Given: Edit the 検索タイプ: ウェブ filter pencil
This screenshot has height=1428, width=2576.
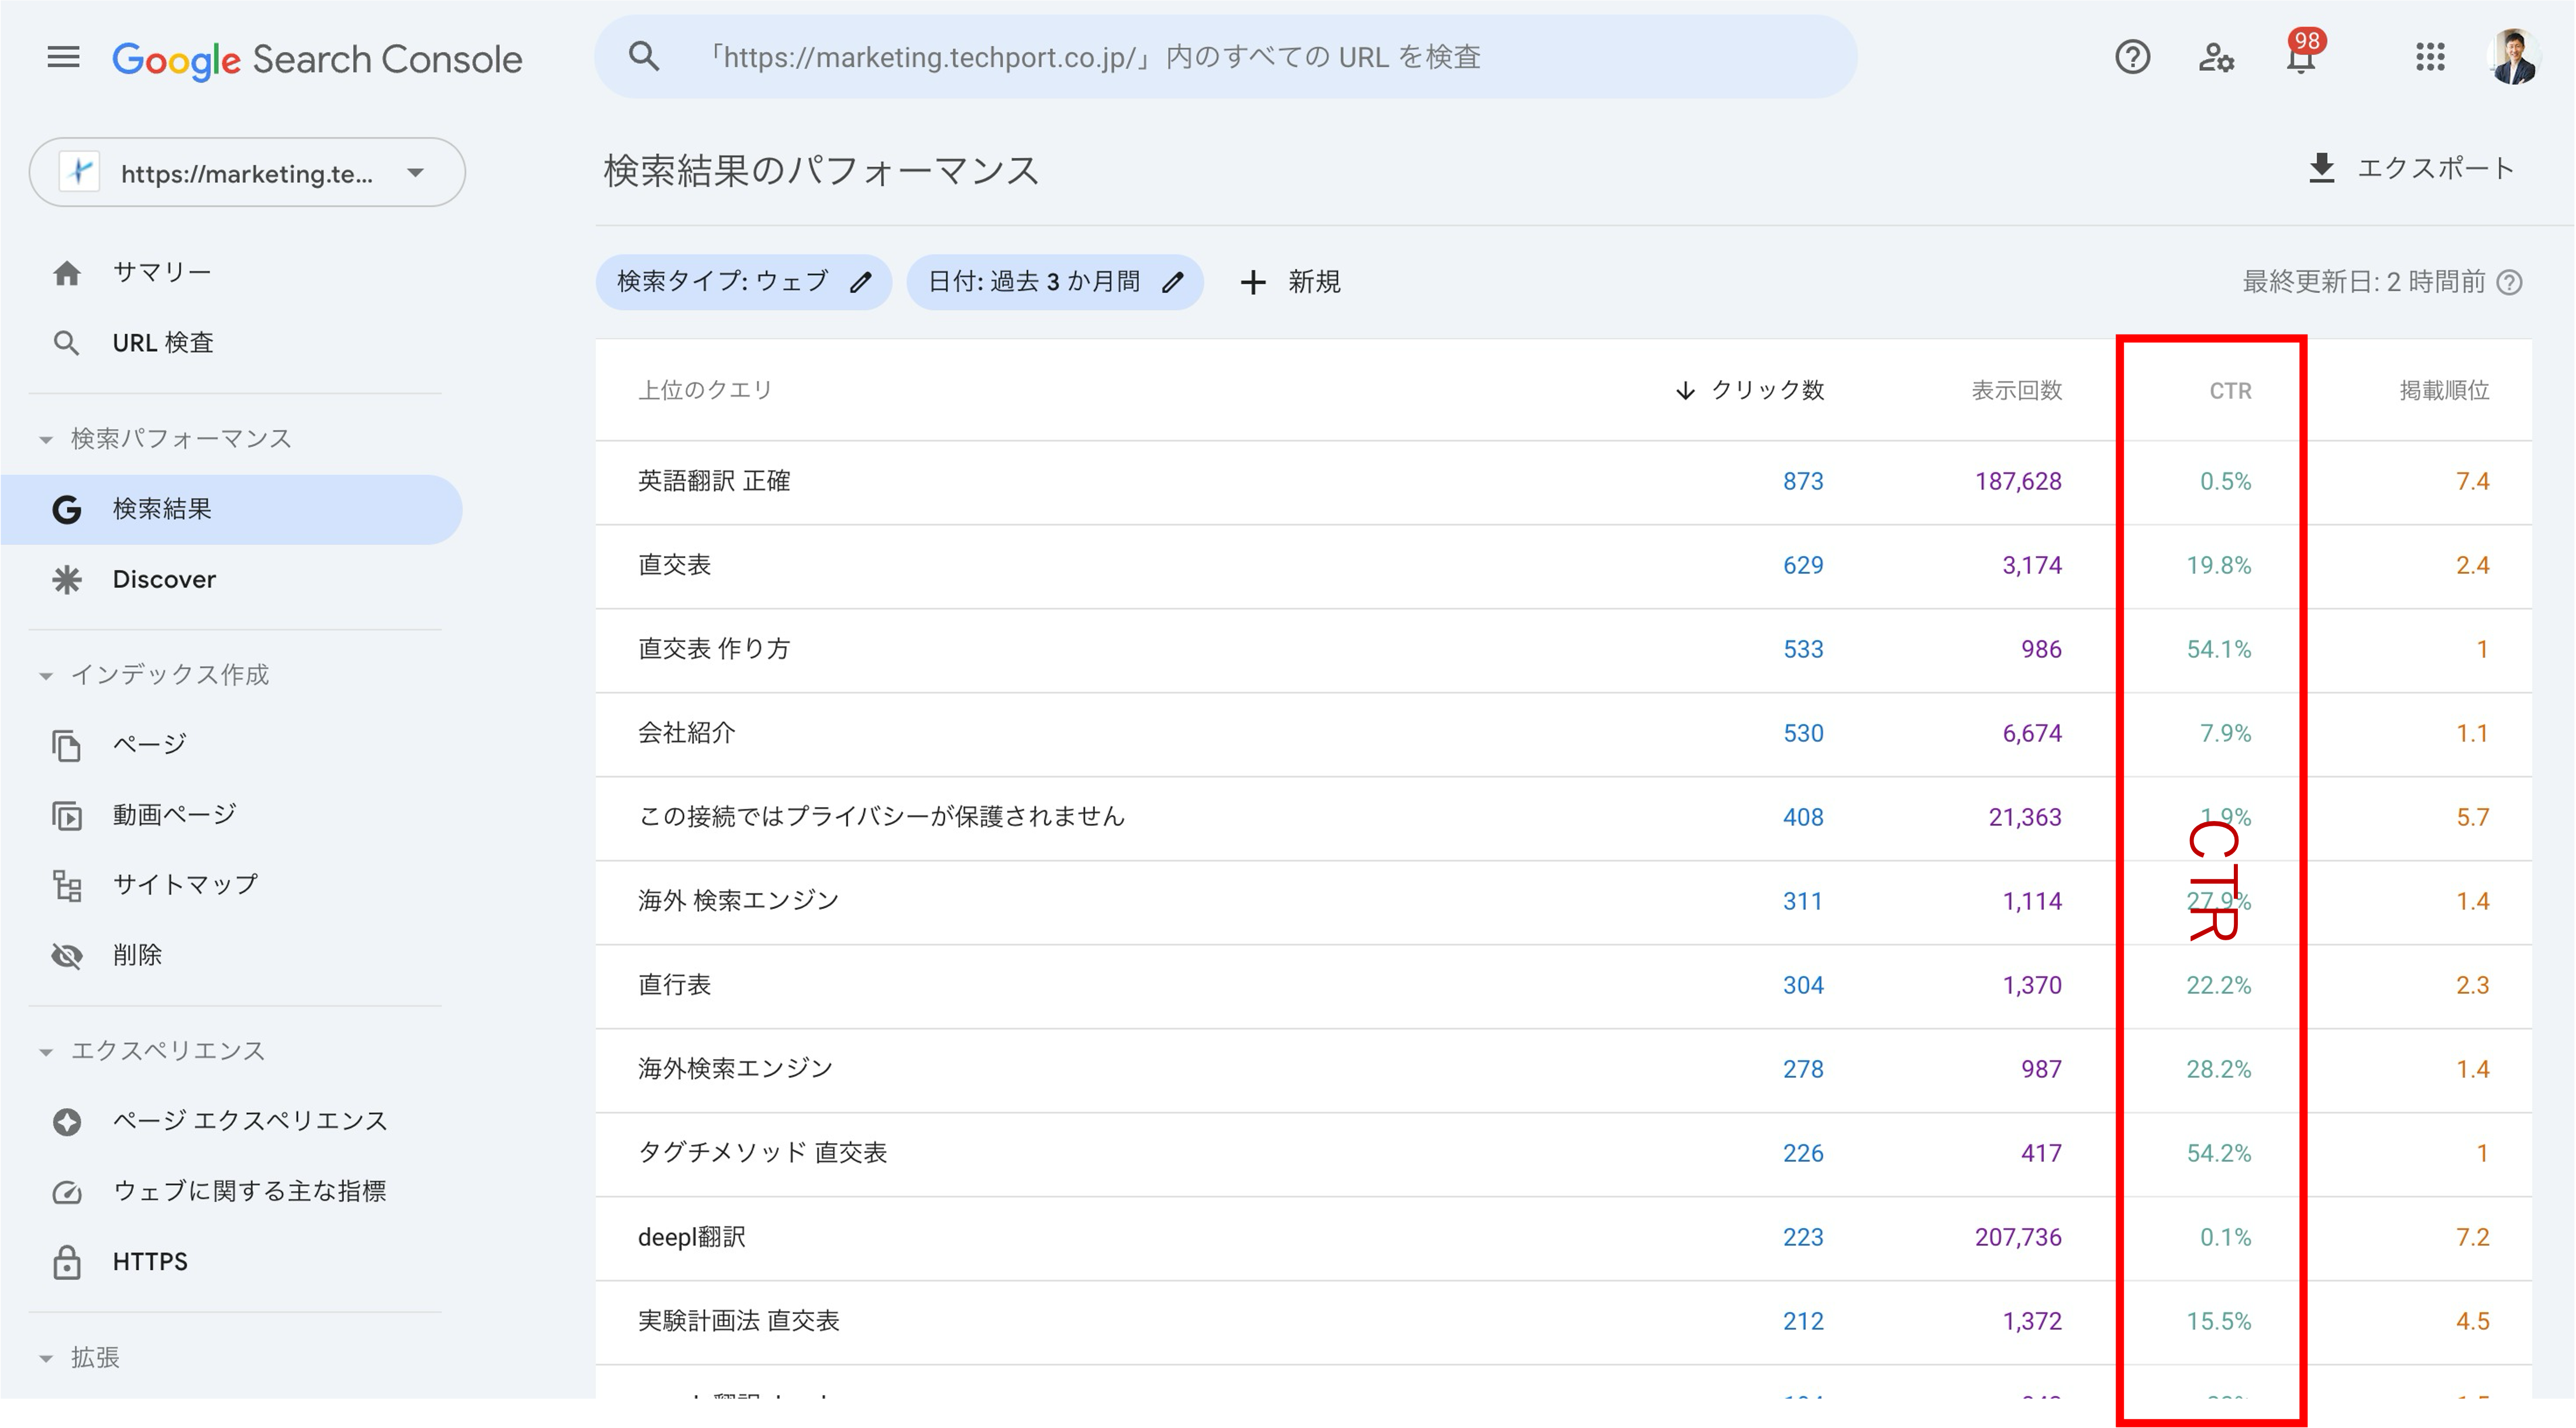Looking at the screenshot, I should 861,283.
